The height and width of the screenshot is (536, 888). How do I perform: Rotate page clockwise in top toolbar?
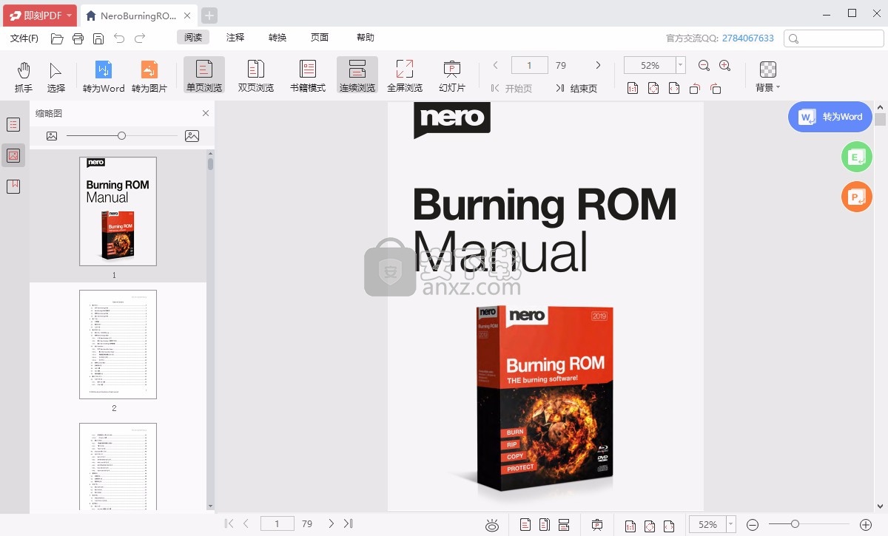point(716,89)
